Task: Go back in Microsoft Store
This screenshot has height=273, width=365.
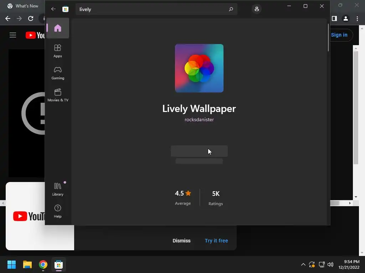Action: tap(53, 9)
